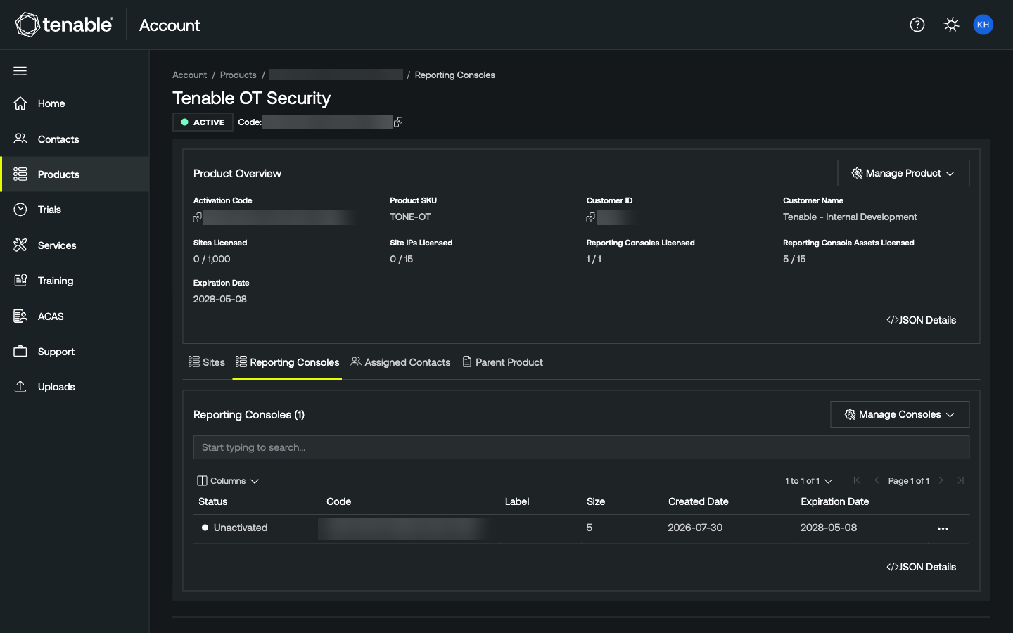
Task: Focus the reporting consoles search field
Action: point(581,447)
